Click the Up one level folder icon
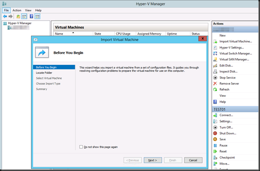 (18, 17)
